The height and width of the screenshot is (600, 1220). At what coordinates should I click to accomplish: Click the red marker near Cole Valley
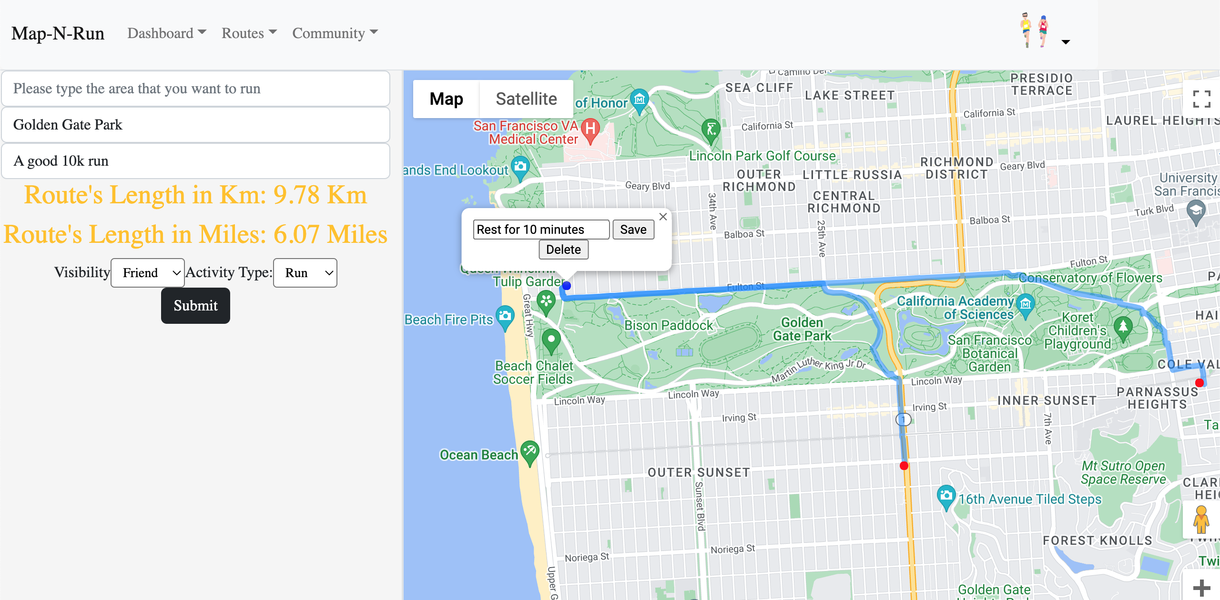click(1200, 383)
